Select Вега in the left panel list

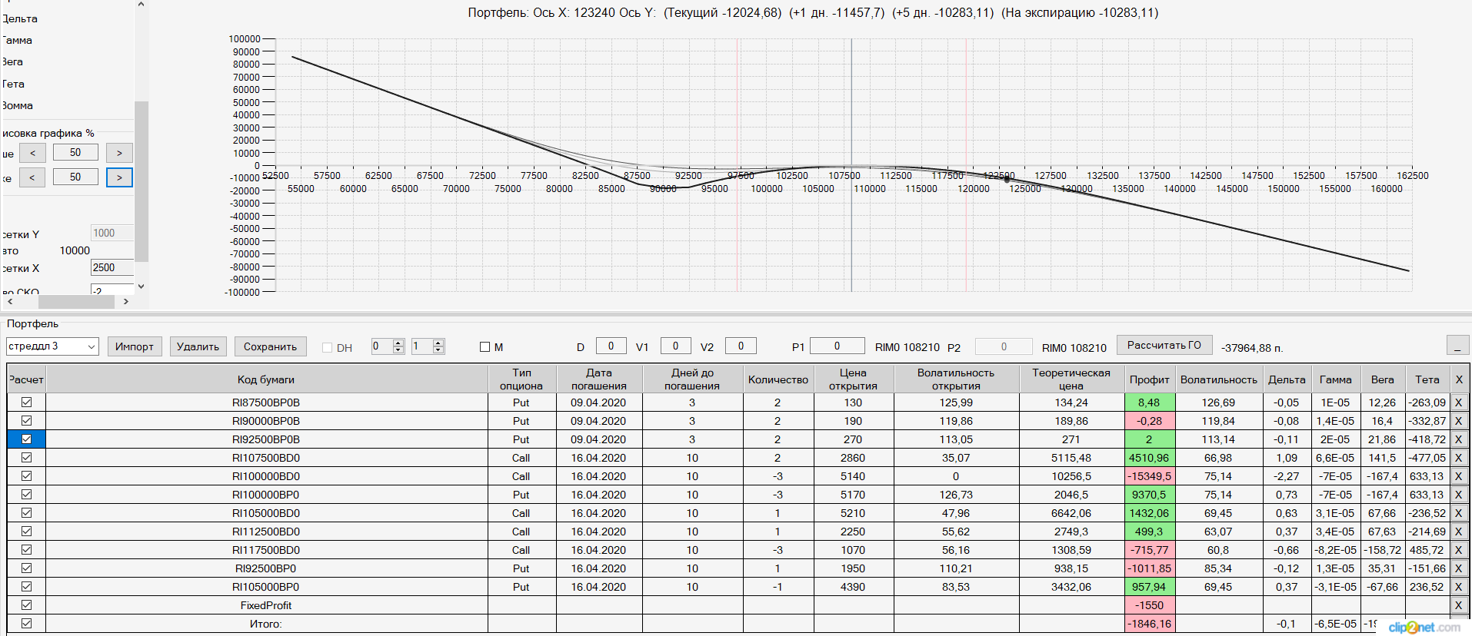(12, 61)
